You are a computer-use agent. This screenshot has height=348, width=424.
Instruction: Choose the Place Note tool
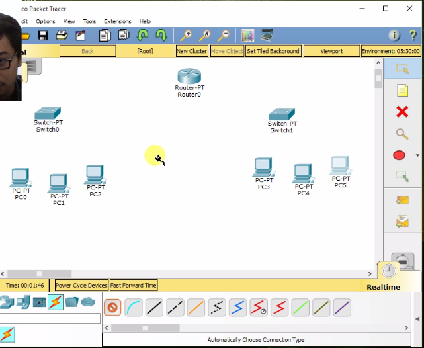(x=402, y=91)
